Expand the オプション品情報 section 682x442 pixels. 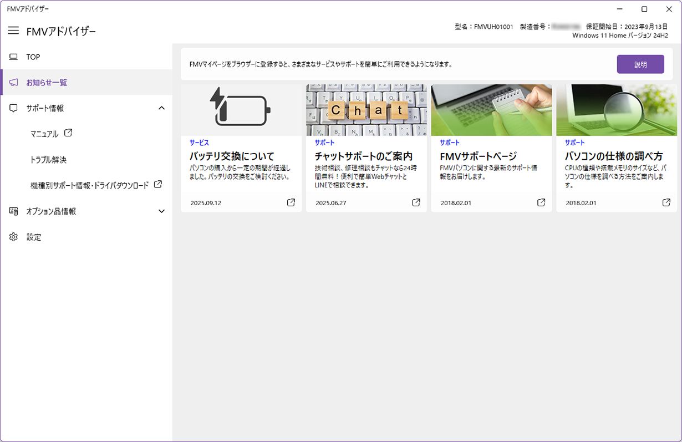point(161,211)
